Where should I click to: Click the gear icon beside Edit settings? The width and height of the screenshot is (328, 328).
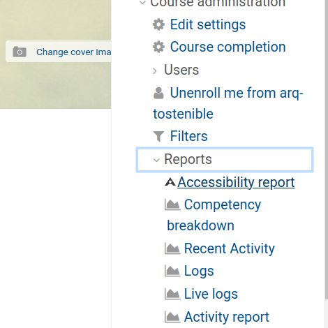click(x=158, y=24)
